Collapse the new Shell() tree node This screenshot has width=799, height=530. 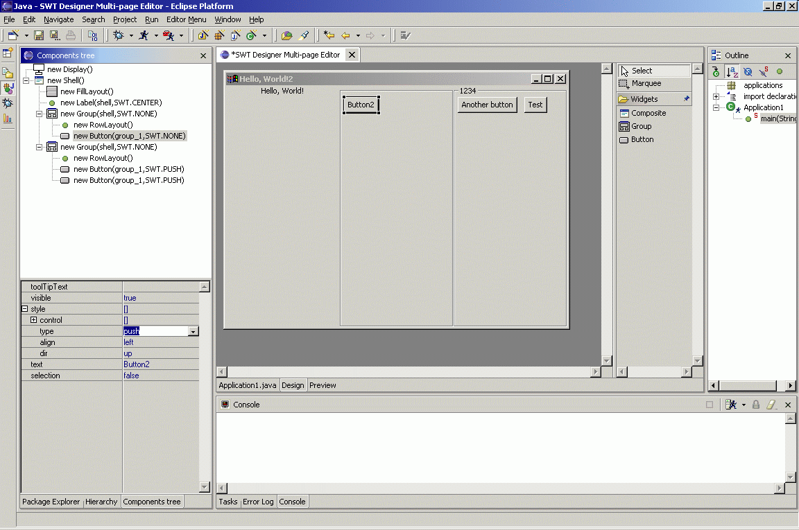coord(26,80)
